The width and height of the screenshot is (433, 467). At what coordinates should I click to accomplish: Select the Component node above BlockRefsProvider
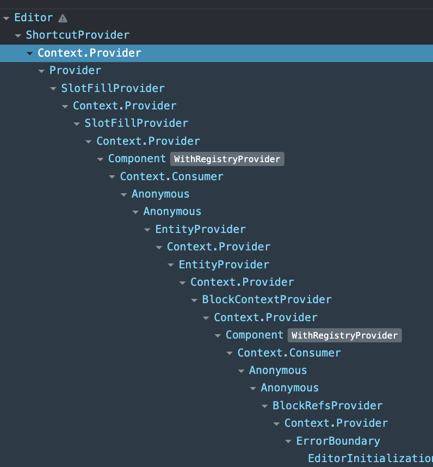coord(254,335)
